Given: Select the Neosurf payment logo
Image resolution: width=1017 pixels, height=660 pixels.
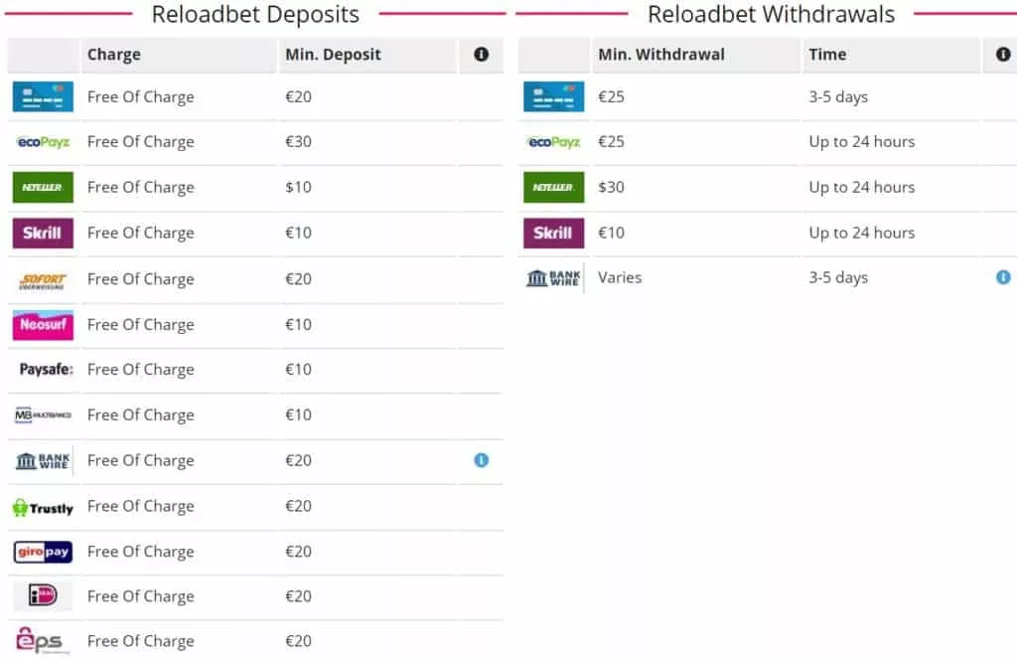Looking at the screenshot, I should pyautogui.click(x=44, y=324).
